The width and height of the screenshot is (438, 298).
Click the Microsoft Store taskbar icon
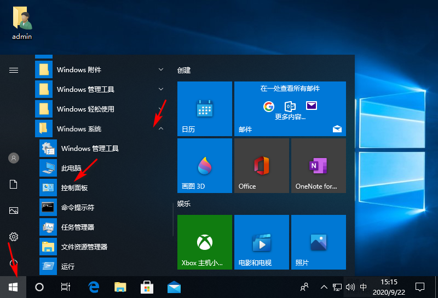[x=147, y=287]
